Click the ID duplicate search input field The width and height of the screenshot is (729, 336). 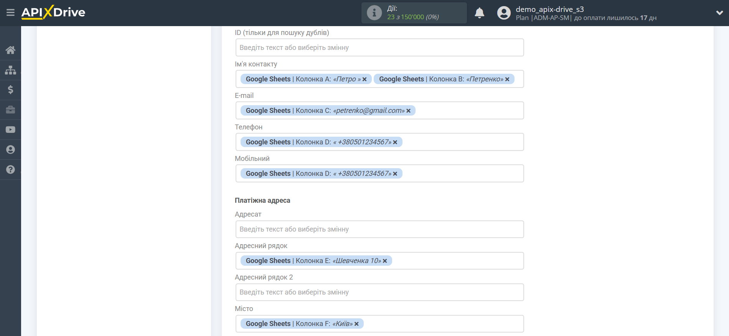(379, 48)
